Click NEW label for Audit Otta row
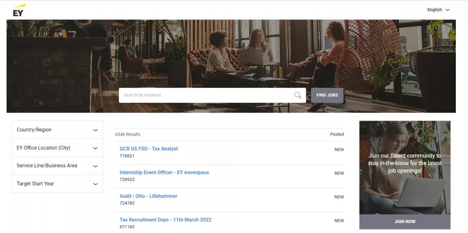 pos(339,197)
